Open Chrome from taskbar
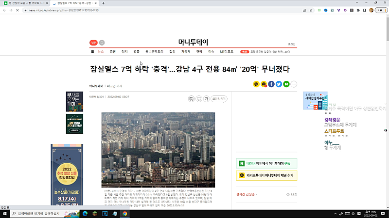The image size is (389, 218). (x=124, y=214)
